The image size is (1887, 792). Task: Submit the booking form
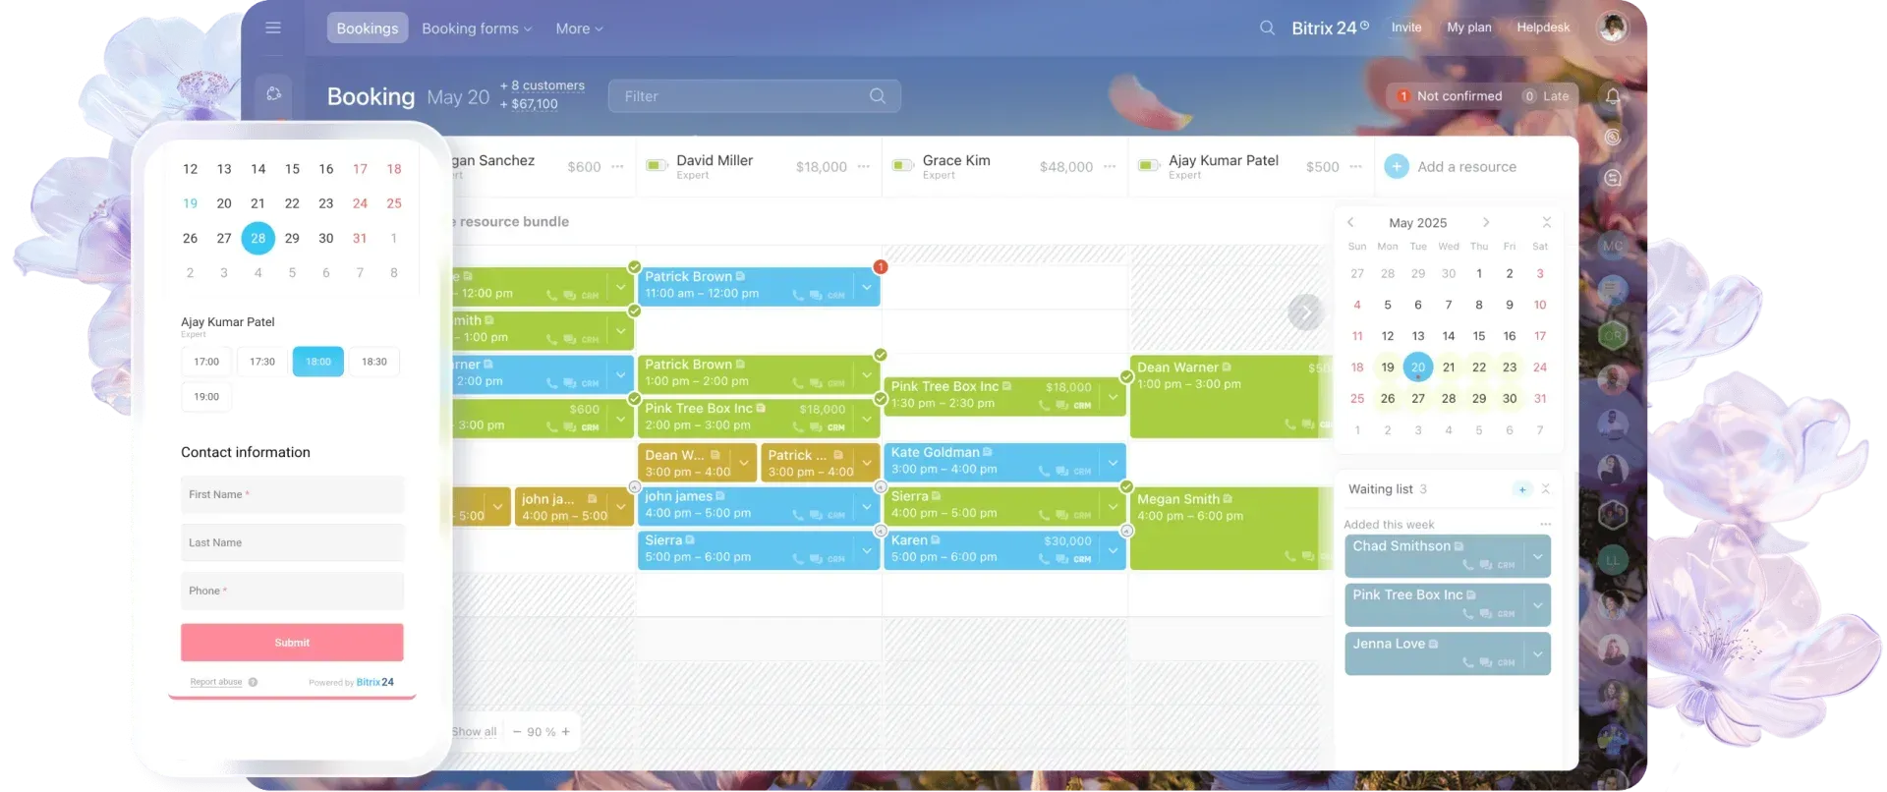click(292, 643)
